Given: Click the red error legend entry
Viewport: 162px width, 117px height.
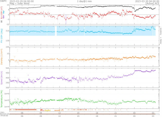Looking at the screenshot, I should pyautogui.click(x=42, y=110).
